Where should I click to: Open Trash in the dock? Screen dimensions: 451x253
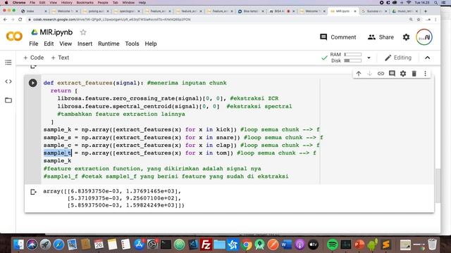click(x=432, y=245)
